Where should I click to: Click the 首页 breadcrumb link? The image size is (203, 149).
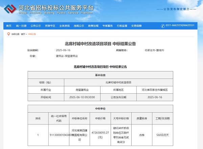(23, 34)
